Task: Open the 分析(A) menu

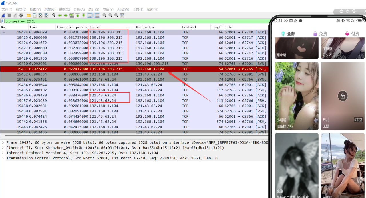Action: click(79, 9)
